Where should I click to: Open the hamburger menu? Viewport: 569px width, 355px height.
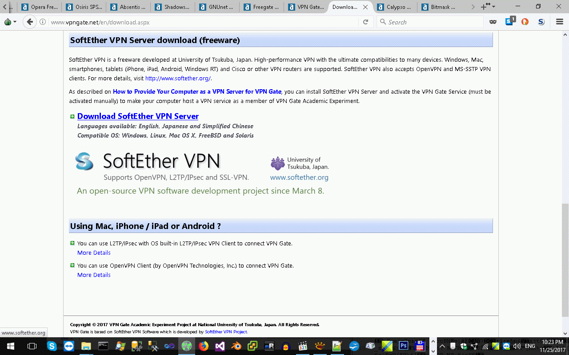(x=560, y=22)
